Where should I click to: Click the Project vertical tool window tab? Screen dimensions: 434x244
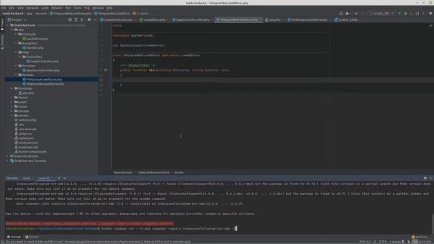click(x=2, y=24)
